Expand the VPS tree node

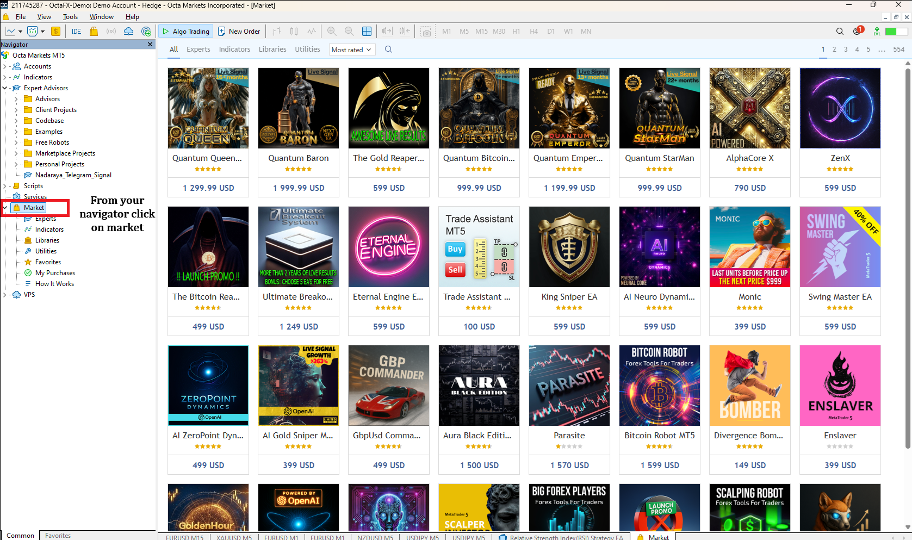(x=5, y=295)
